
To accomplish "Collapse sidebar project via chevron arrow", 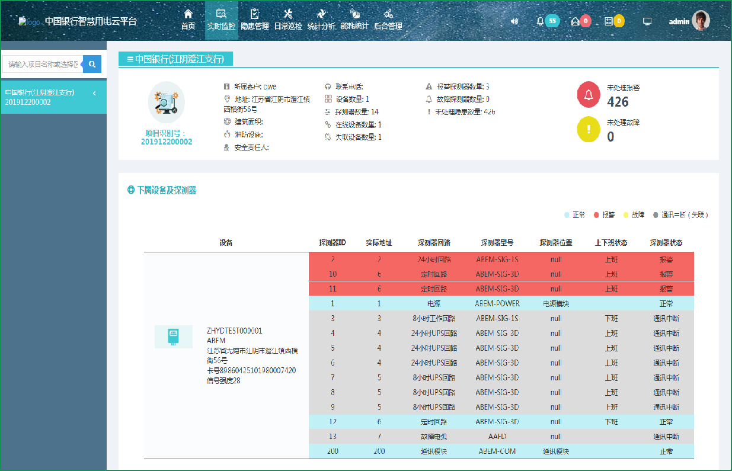I will click(94, 93).
